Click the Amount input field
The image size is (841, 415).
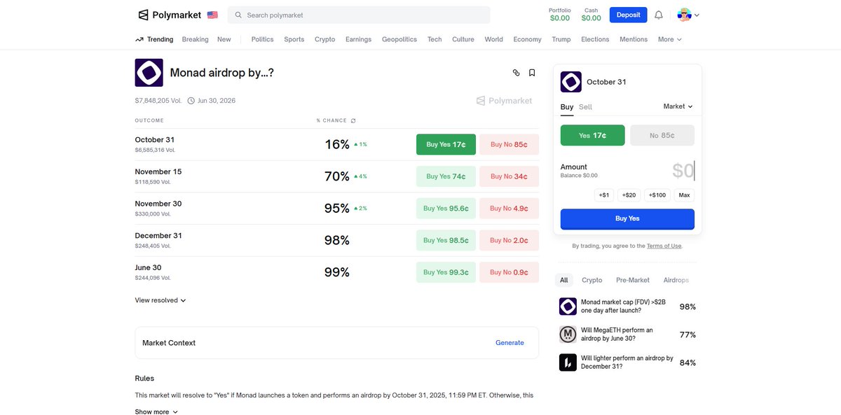pos(683,171)
